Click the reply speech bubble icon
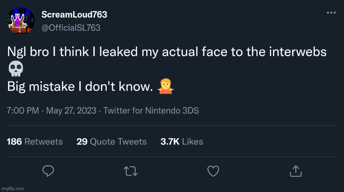The height and width of the screenshot is (192, 344). tap(48, 170)
